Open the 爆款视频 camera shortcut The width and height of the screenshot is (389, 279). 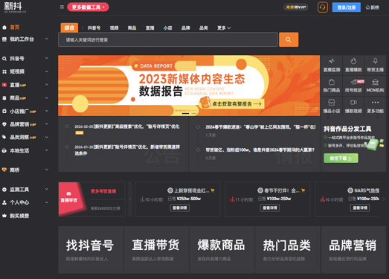pyautogui.click(x=353, y=106)
